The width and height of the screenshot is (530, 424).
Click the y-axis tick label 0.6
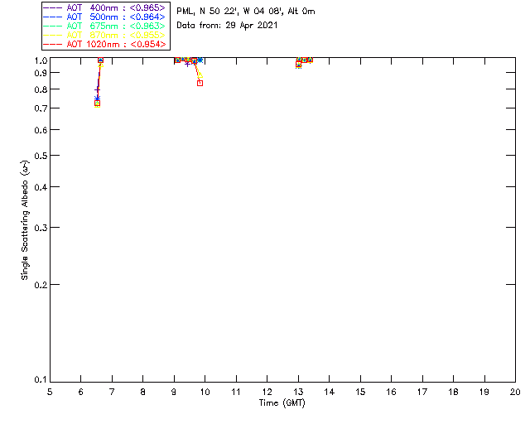click(41, 130)
